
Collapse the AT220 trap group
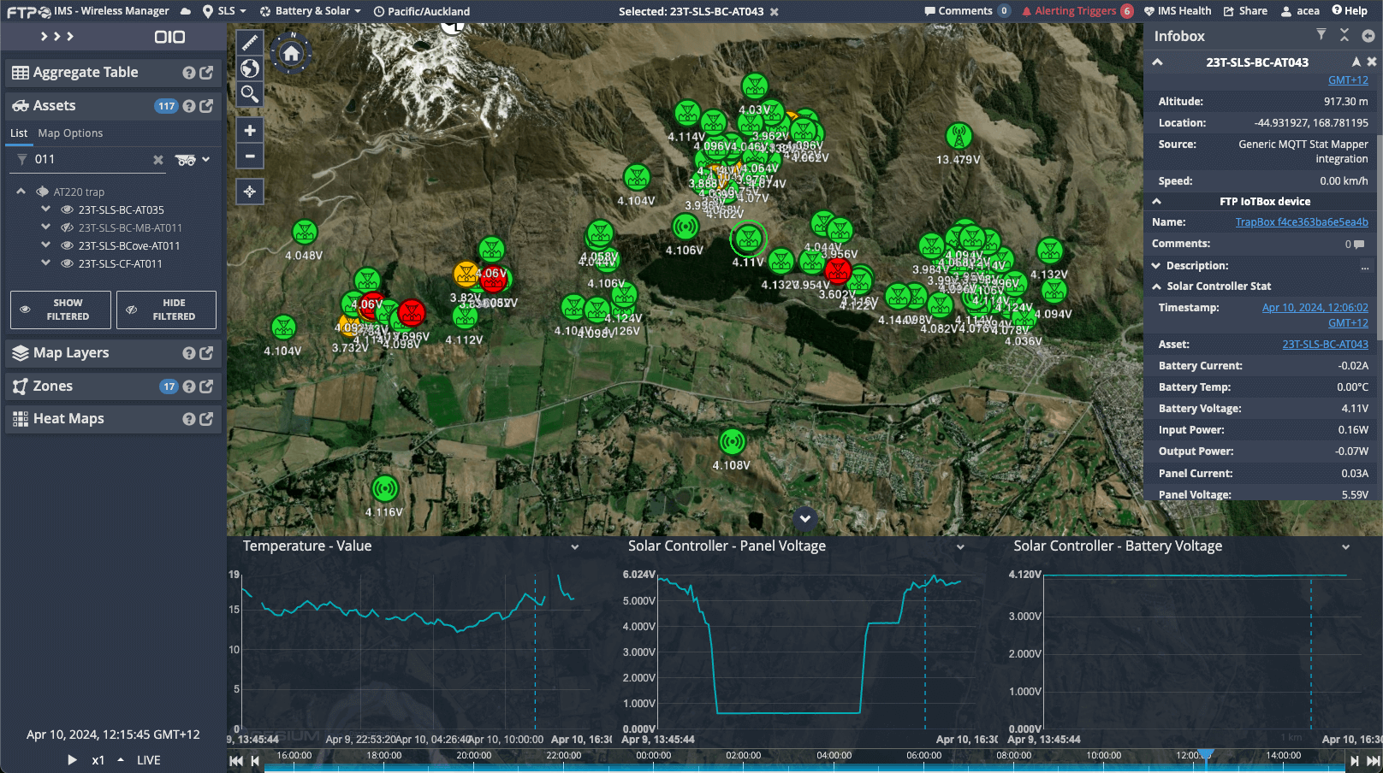(x=21, y=192)
